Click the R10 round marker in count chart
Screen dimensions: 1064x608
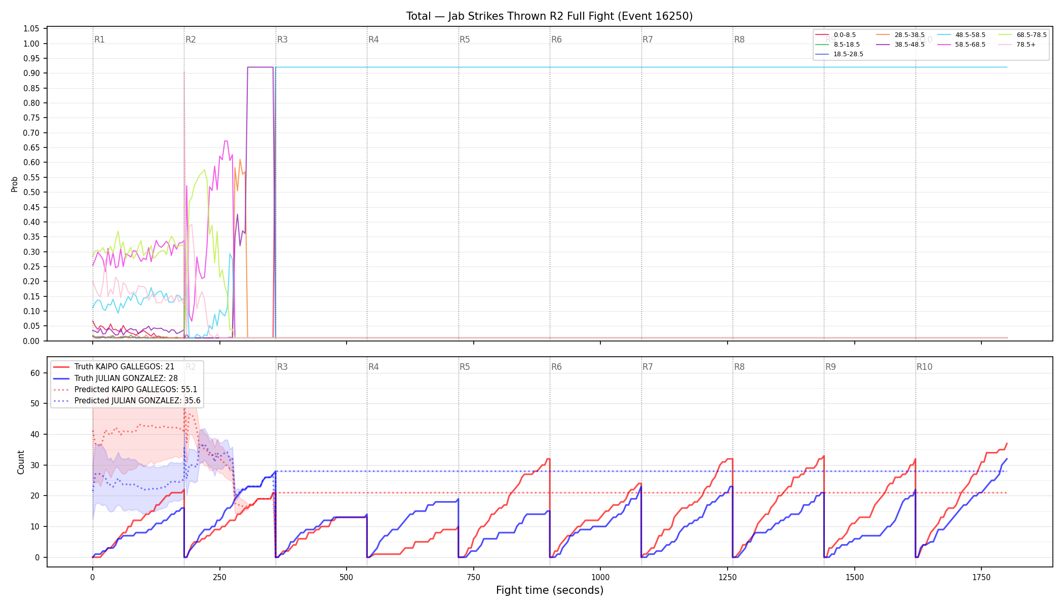point(925,367)
